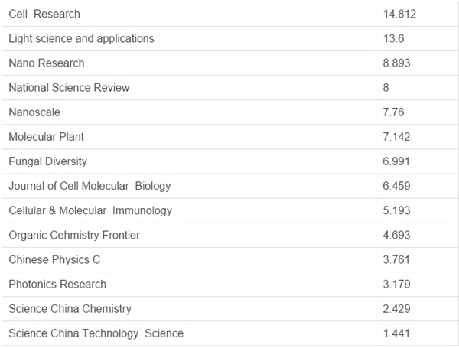Select the Chinese Physics C row

click(x=229, y=260)
